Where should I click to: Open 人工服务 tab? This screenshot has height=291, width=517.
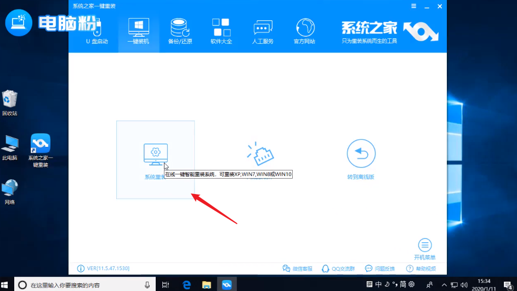(263, 32)
